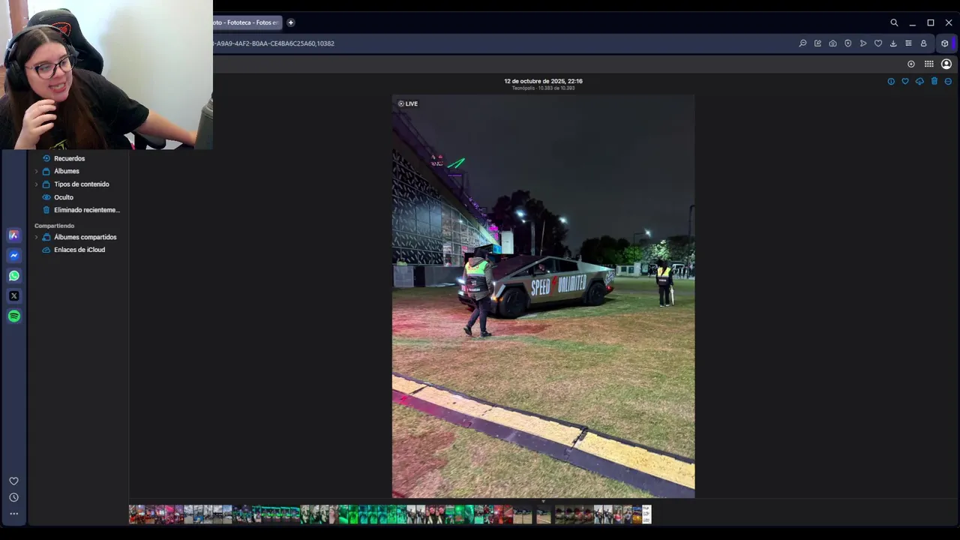Select Álbumes compartidos in sidebar
This screenshot has width=960, height=540.
(x=85, y=237)
